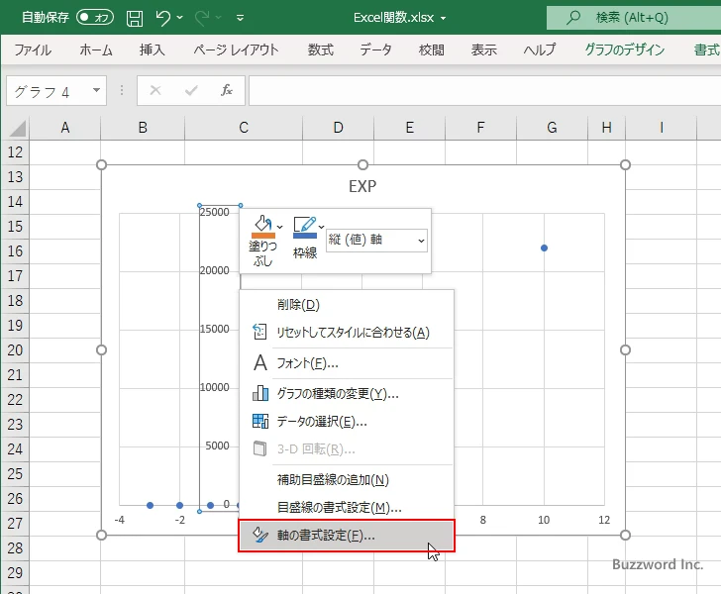Screen dimensions: 721x594
Task: Select column D header
Action: tap(338, 127)
